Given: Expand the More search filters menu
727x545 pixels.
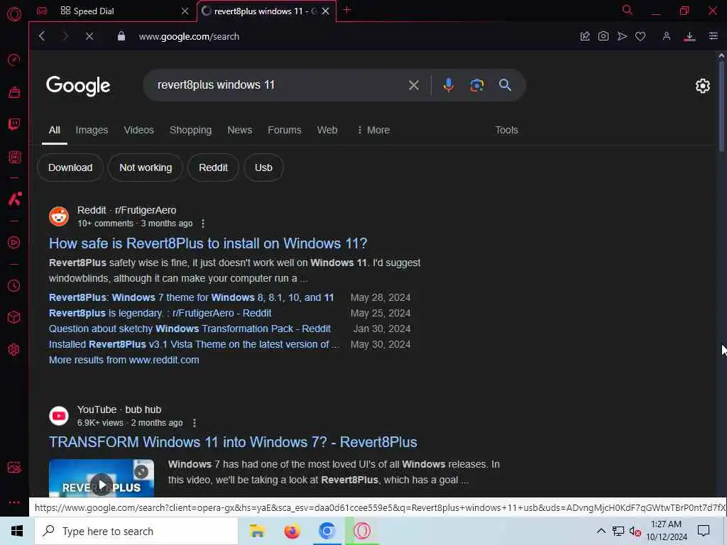Looking at the screenshot, I should click(373, 131).
